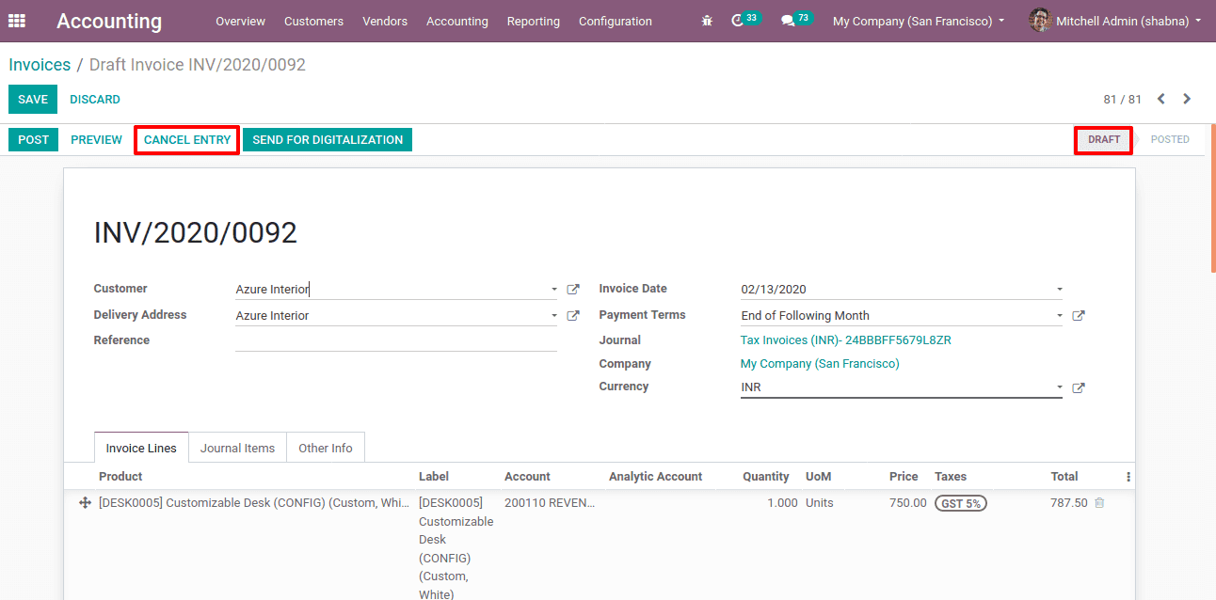Screen dimensions: 1216x600
Task: Open activities clock icon with 33 badge
Action: point(745,20)
